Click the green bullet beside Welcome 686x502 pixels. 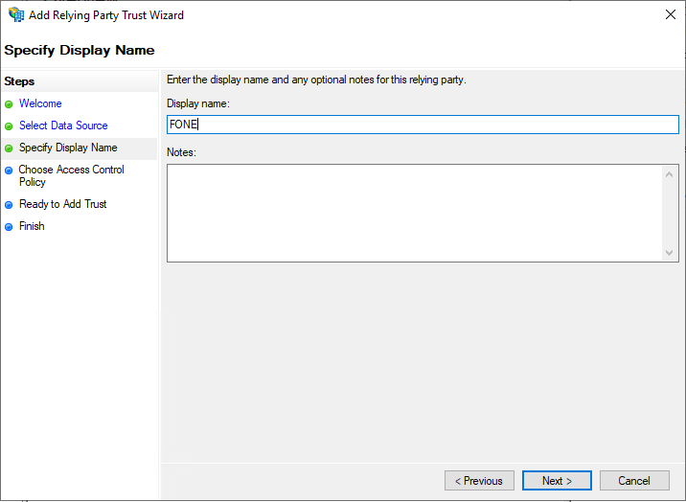pyautogui.click(x=9, y=104)
